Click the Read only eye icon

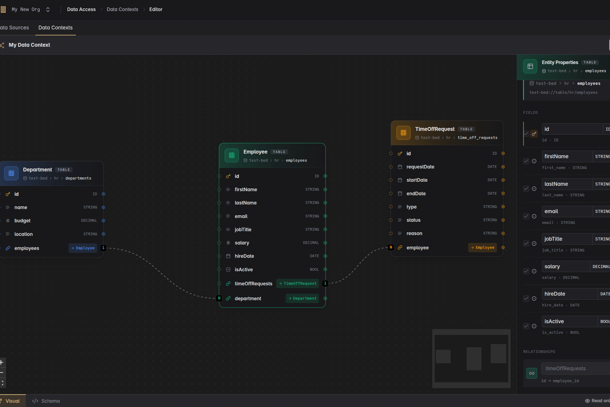587,401
